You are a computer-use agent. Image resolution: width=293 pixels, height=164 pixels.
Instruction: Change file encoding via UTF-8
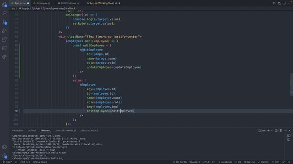point(206,162)
